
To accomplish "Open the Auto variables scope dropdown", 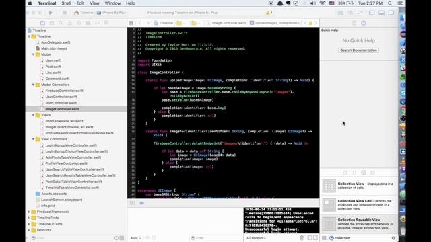I will (135, 238).
